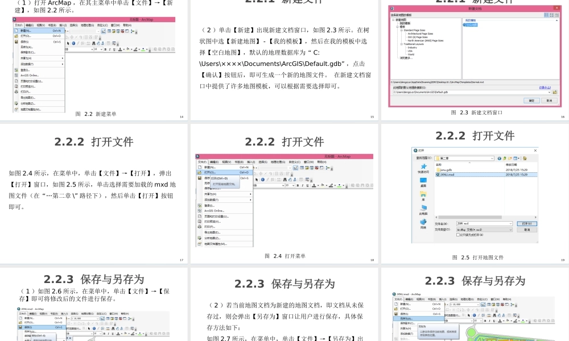The height and width of the screenshot is (341, 569).
Task: Click the 确定 button in New Document dialog
Action: [x=531, y=101]
